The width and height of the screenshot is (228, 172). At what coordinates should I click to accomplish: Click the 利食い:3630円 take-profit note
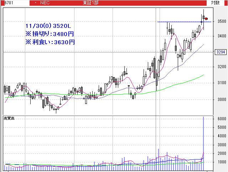coord(50,42)
